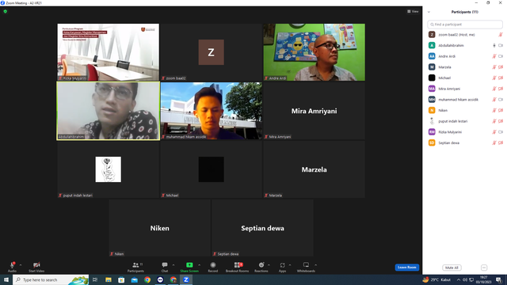Click the Audio microphone icon in the toolbar
This screenshot has height=285, width=507.
13,265
